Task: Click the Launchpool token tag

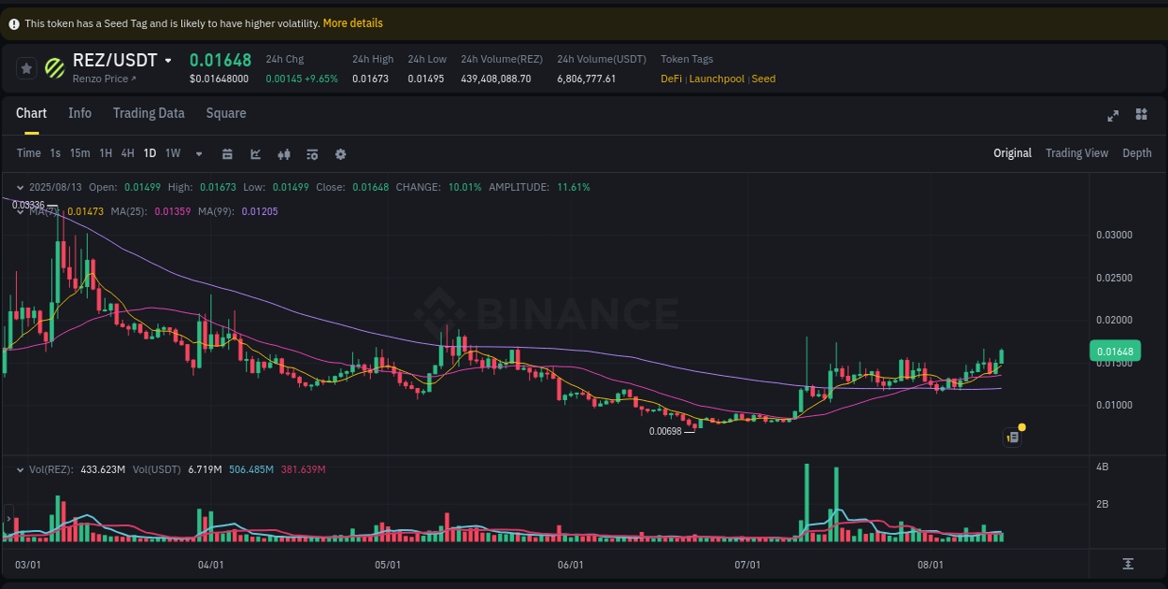Action: pyautogui.click(x=717, y=79)
